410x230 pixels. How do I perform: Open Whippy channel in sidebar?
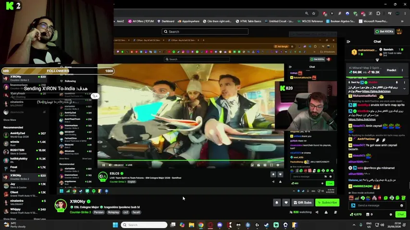click(x=25, y=211)
